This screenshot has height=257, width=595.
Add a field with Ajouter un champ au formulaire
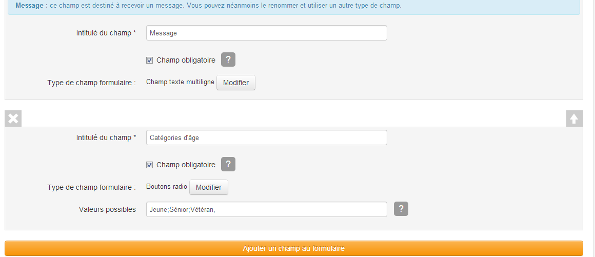294,248
